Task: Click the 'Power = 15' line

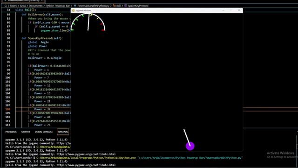Action: click(42, 93)
